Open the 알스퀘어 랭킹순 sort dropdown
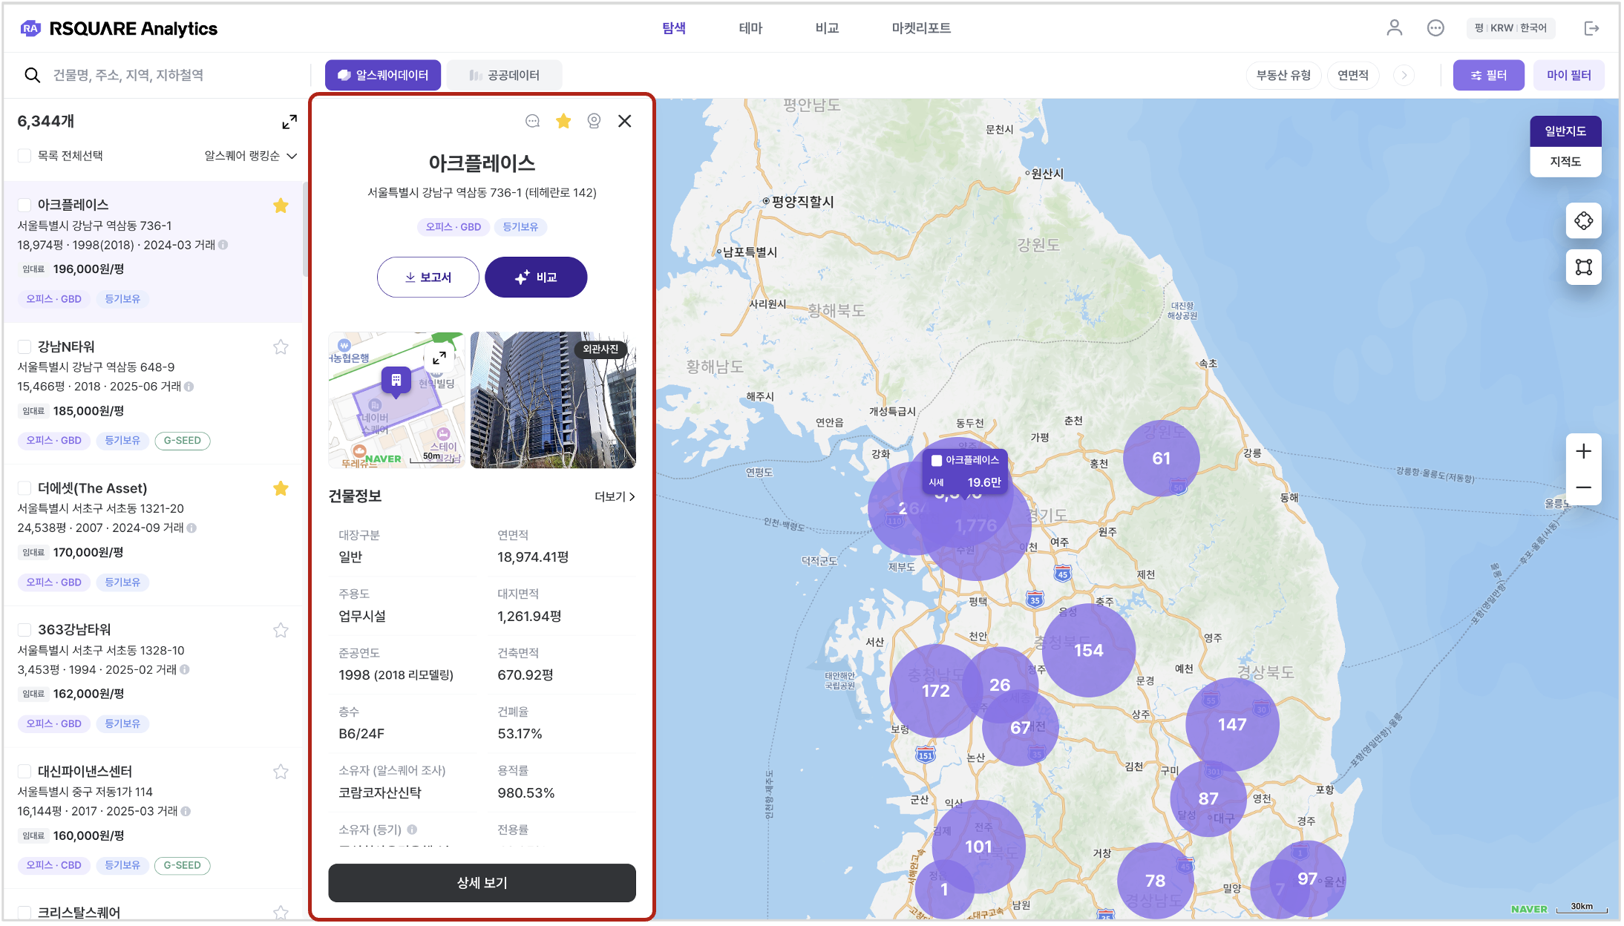 pos(251,156)
